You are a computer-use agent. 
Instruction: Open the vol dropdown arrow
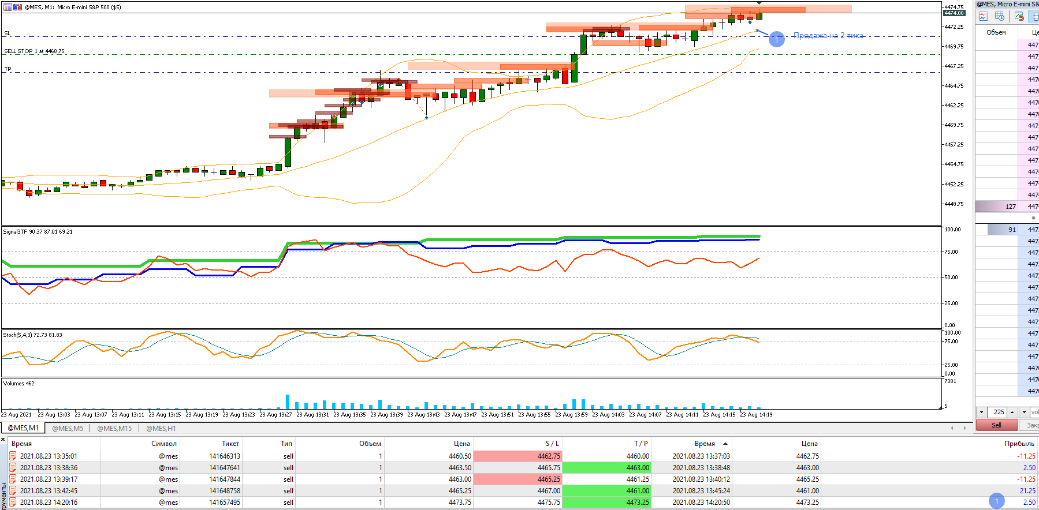(1025, 412)
